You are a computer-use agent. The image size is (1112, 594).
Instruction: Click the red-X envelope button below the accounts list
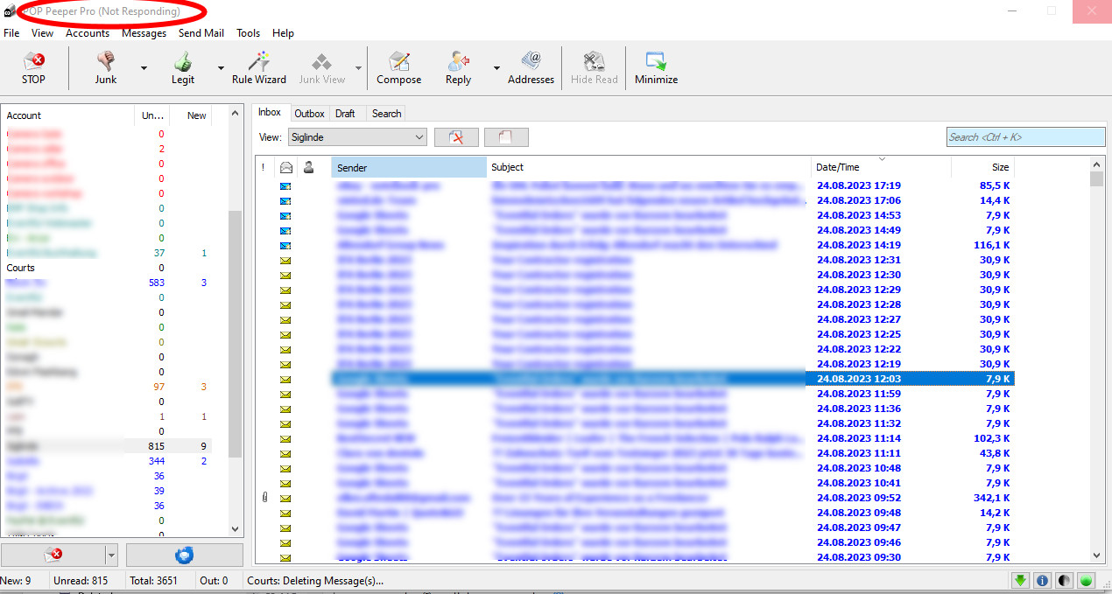(53, 555)
